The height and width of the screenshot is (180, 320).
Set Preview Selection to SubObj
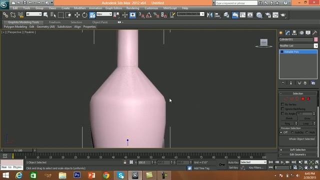pos(292,132)
